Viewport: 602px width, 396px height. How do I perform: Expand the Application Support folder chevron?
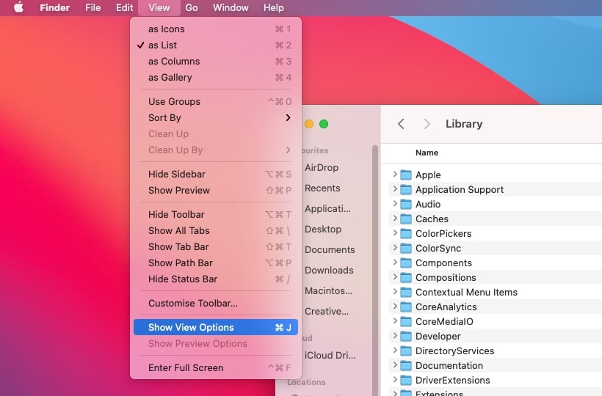point(395,188)
